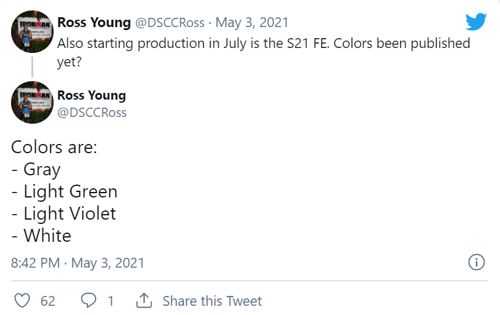Open the tweet info circle icon

(476, 263)
